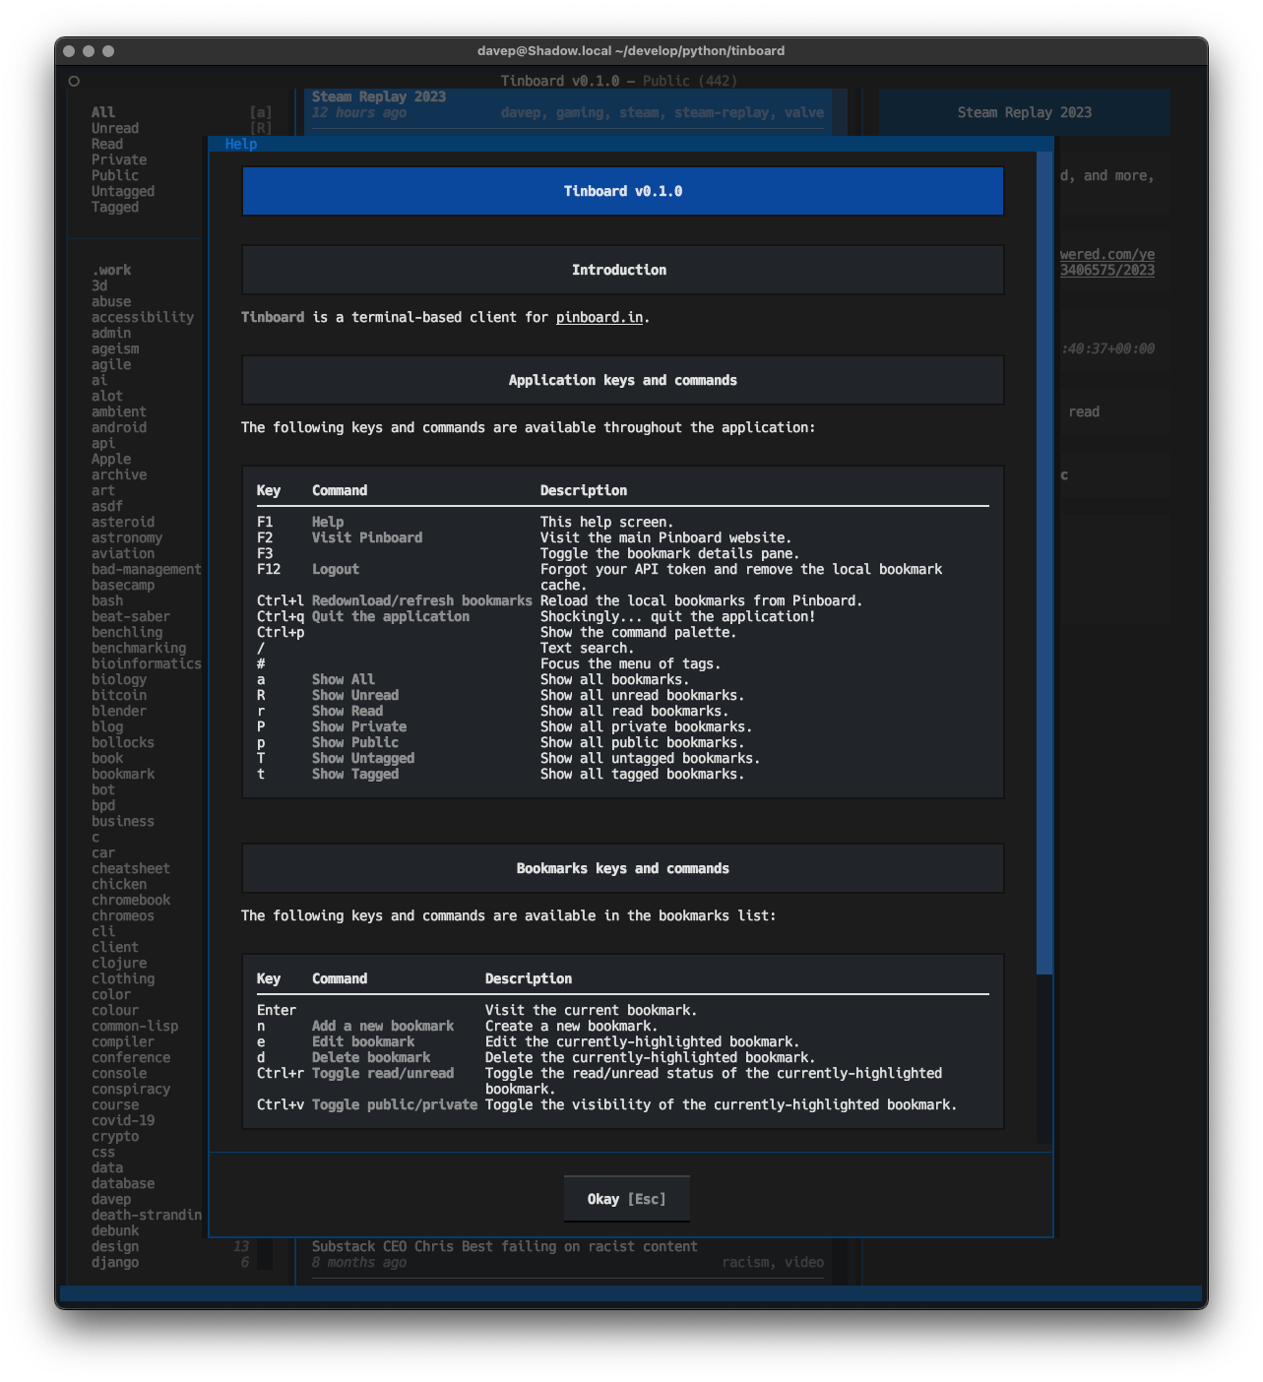Viewport: 1263px width, 1382px height.
Task: Click the Toggle read/unread command
Action: [x=383, y=1073]
